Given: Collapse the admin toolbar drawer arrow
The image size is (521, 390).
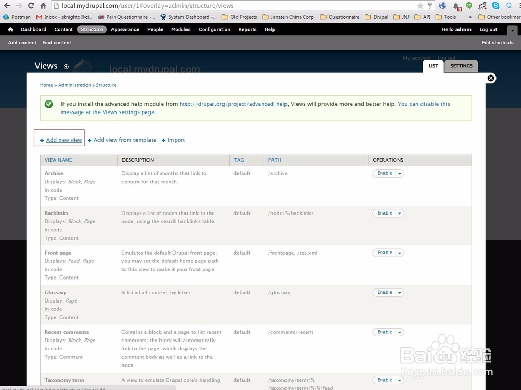Looking at the screenshot, I should click(x=512, y=30).
